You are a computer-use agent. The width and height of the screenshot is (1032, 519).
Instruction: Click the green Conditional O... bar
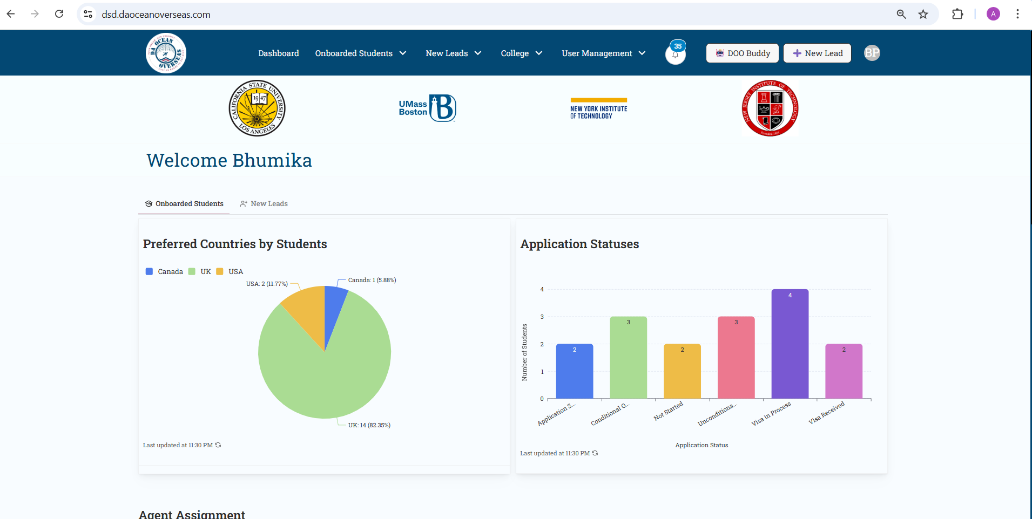tap(629, 358)
